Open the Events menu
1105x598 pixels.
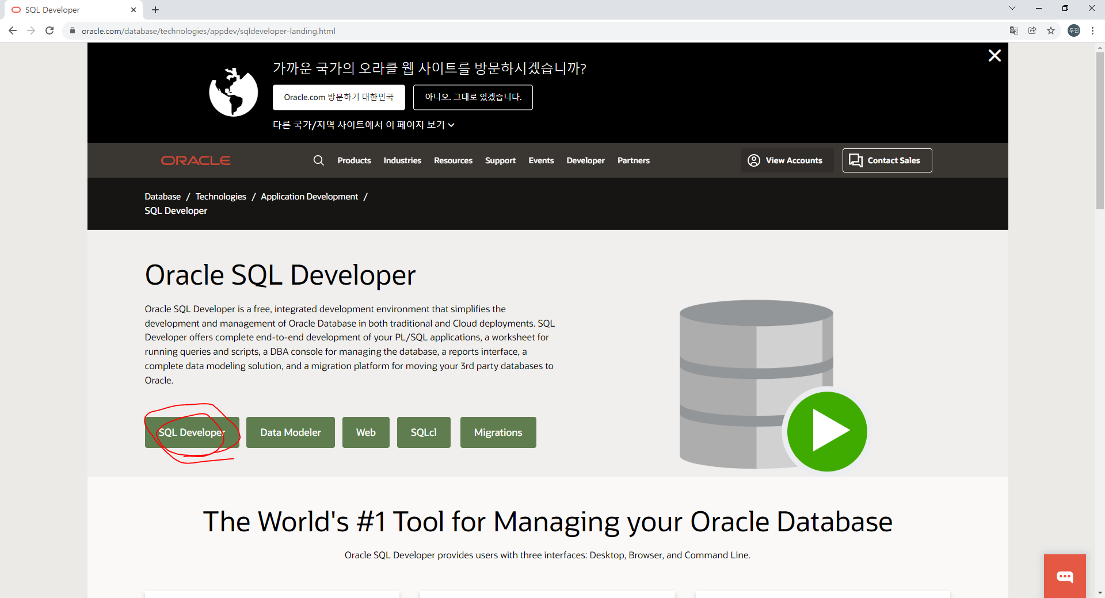[x=541, y=160]
